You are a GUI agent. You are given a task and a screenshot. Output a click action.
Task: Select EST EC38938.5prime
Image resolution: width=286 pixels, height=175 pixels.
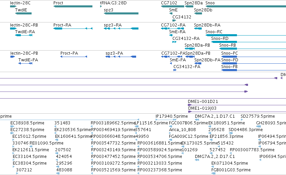tap(27, 123)
